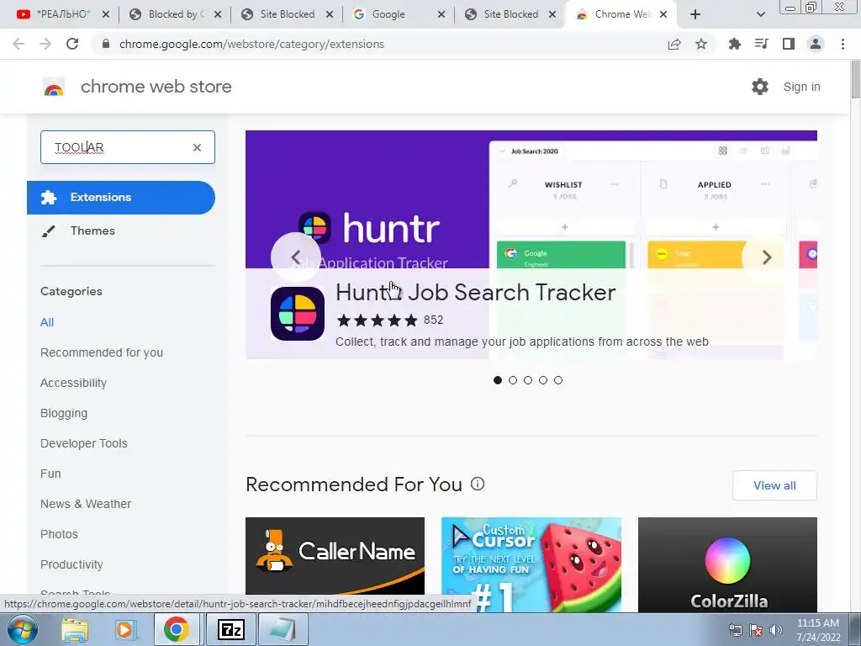Click the browser forward arrow
The width and height of the screenshot is (861, 646).
pyautogui.click(x=45, y=44)
